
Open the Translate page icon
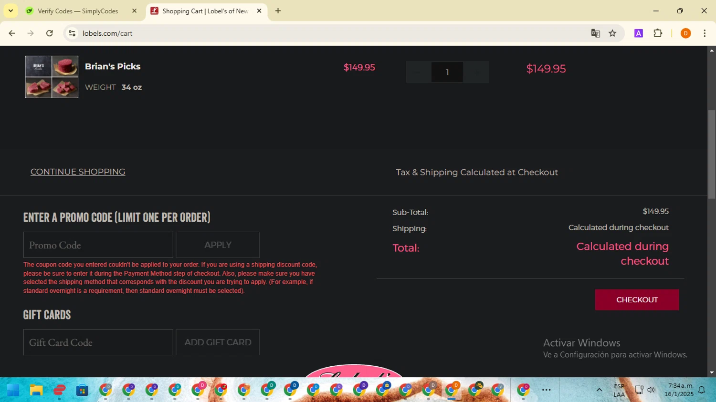[595, 33]
